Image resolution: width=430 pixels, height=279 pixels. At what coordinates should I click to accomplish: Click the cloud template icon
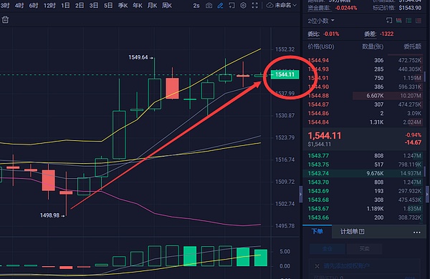tap(270, 5)
